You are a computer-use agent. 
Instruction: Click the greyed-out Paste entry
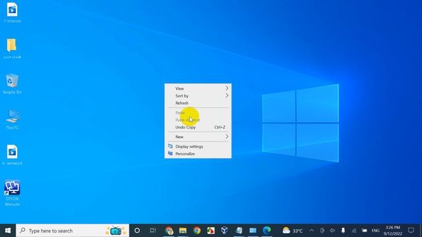198,113
